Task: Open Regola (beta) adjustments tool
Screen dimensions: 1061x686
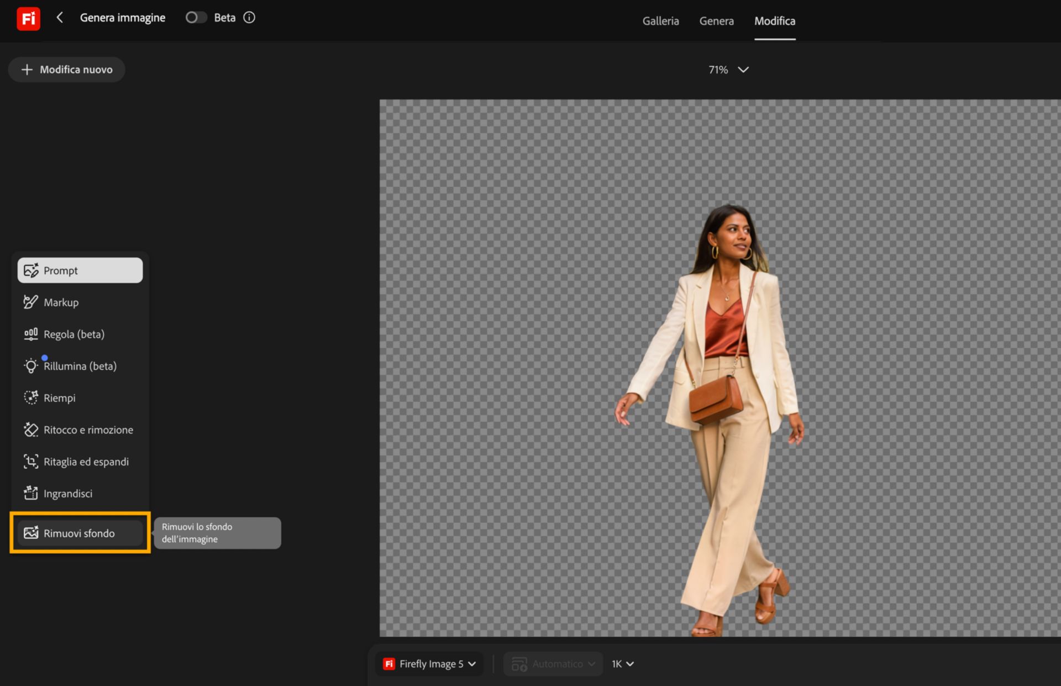Action: [x=80, y=334]
